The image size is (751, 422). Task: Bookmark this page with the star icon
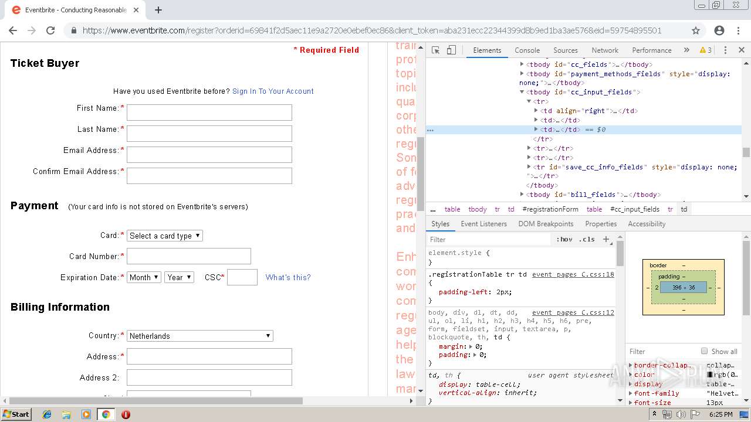click(x=696, y=30)
